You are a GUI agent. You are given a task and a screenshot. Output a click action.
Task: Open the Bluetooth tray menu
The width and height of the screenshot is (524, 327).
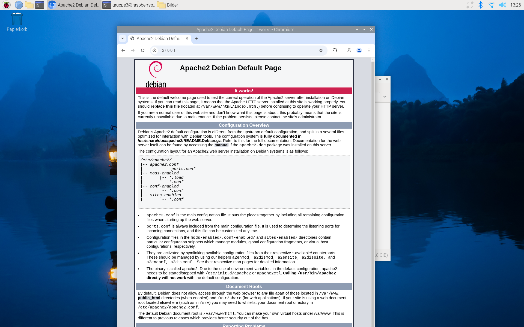tap(481, 5)
